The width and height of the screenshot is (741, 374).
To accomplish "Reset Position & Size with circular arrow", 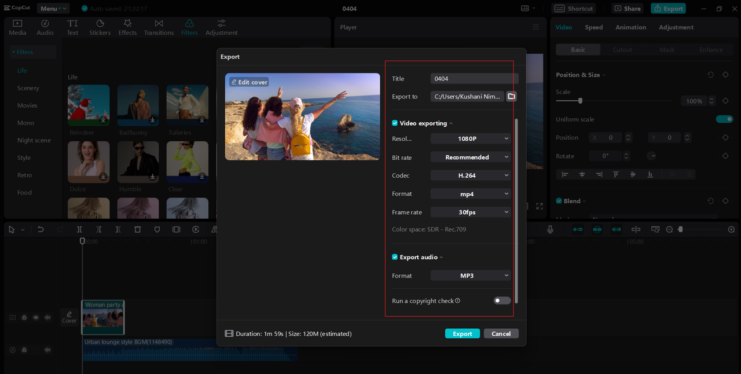I will point(711,75).
